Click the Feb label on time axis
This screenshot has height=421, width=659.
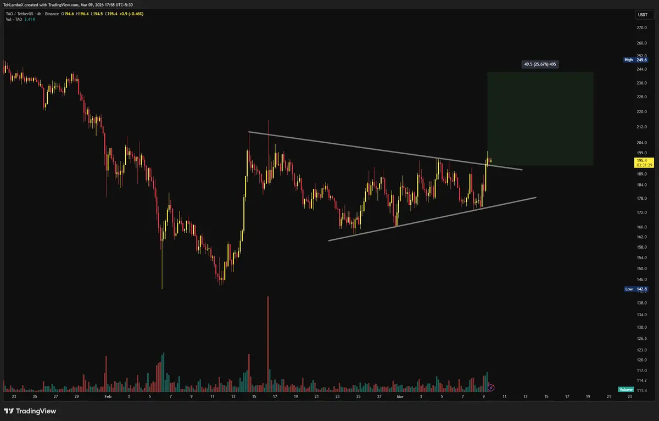point(108,396)
